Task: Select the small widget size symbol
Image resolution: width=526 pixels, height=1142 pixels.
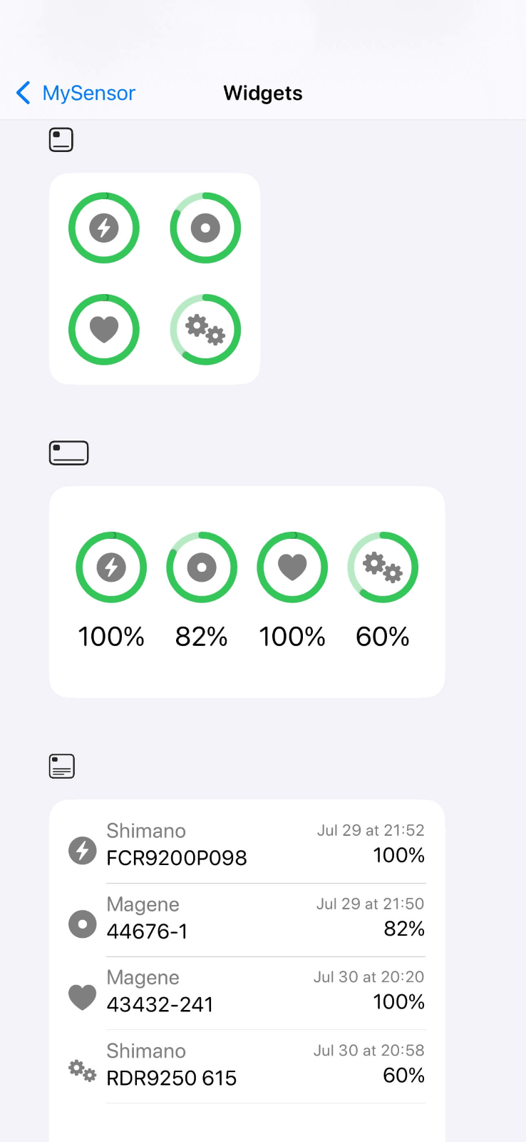Action: coord(61,139)
